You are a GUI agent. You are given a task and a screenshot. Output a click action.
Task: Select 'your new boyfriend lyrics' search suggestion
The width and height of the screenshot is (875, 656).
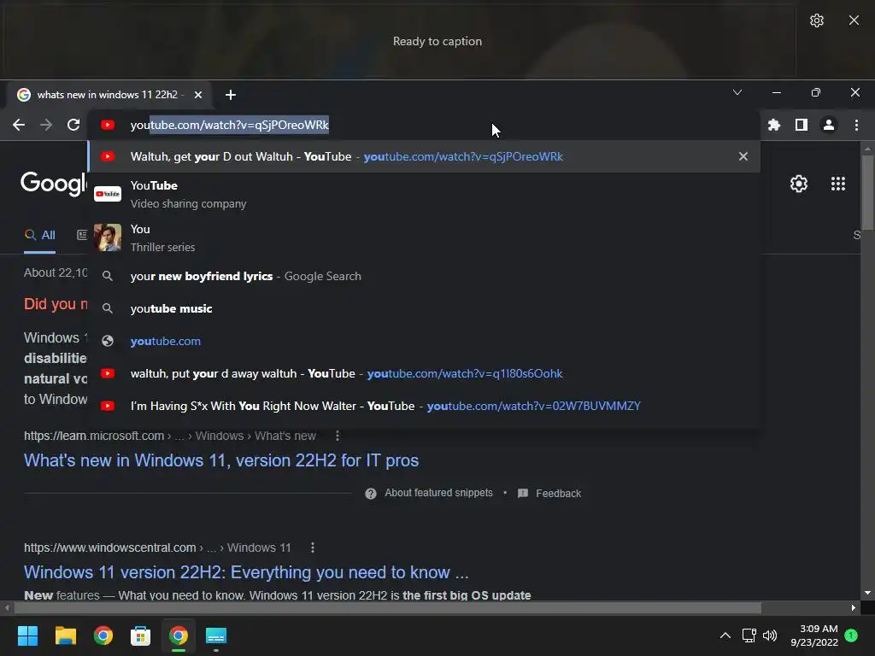[424, 276]
